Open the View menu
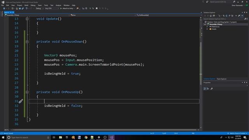Image resolution: width=249 pixels, height=140 pixels. pos(13,5)
